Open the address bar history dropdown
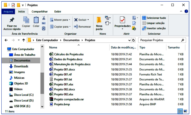 129,40
